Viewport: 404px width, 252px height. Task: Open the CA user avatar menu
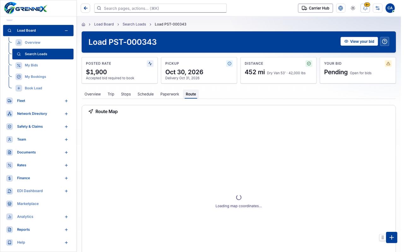coord(390,8)
